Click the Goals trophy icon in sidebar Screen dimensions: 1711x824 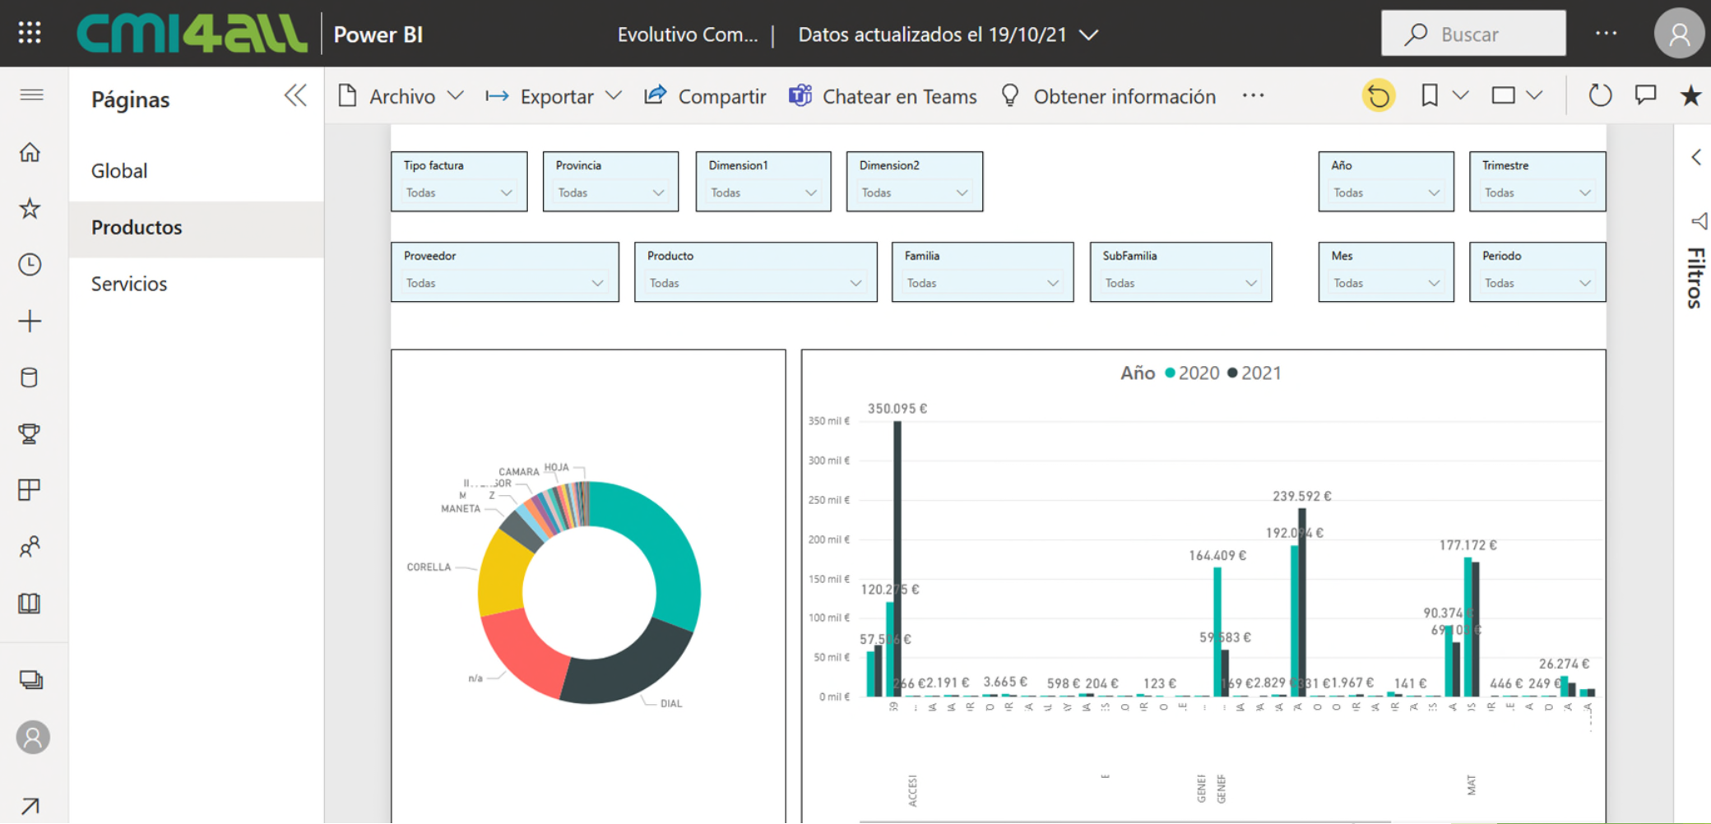[30, 433]
